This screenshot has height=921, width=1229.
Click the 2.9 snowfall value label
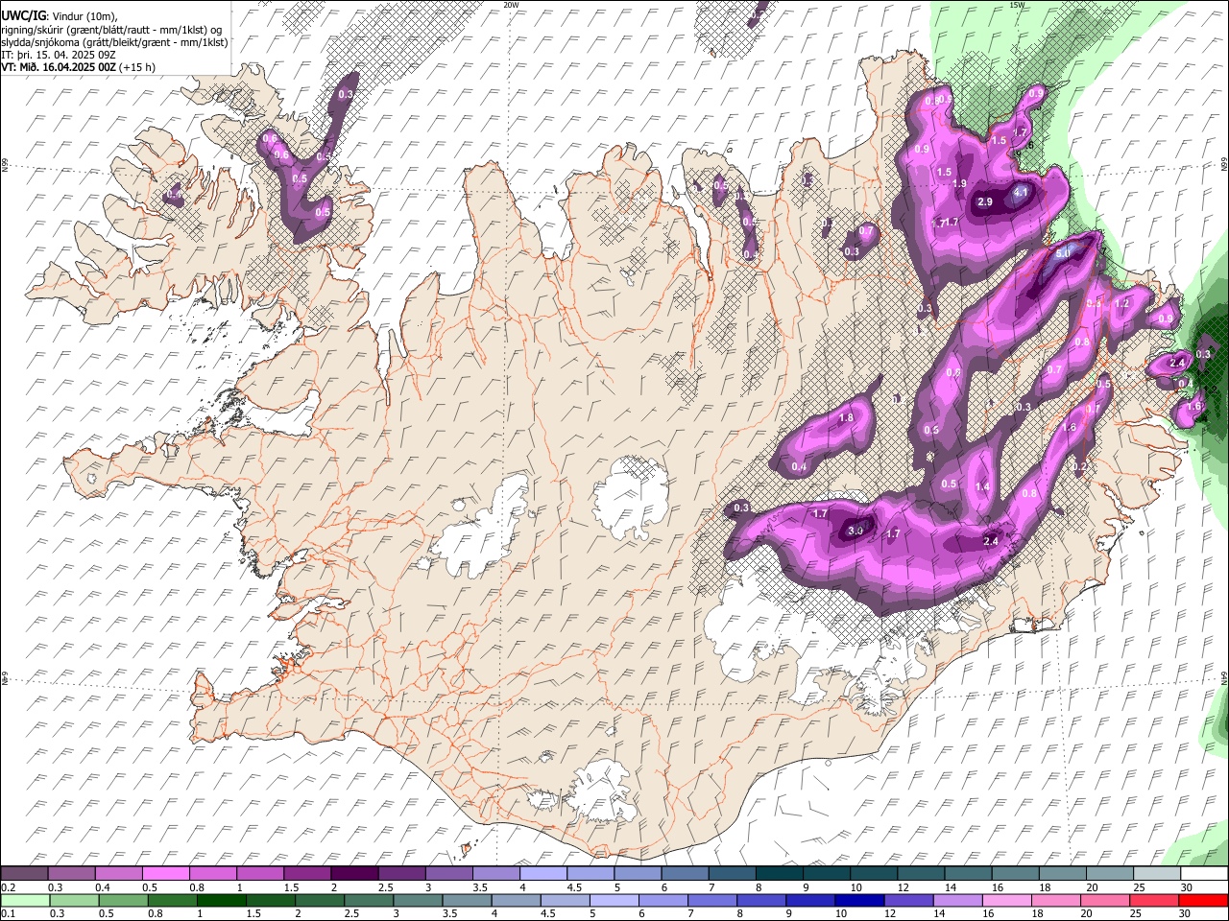click(x=984, y=202)
